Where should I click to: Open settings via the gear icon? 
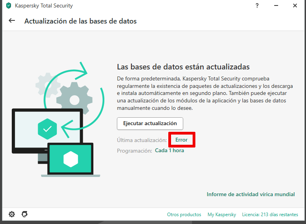click(x=12, y=214)
